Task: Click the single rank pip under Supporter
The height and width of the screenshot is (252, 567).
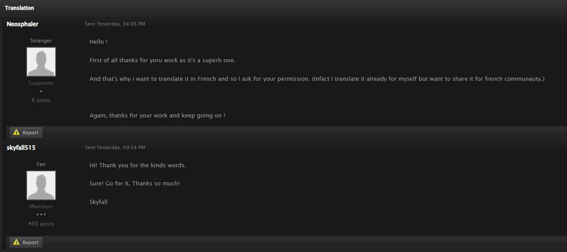Action: tap(41, 91)
